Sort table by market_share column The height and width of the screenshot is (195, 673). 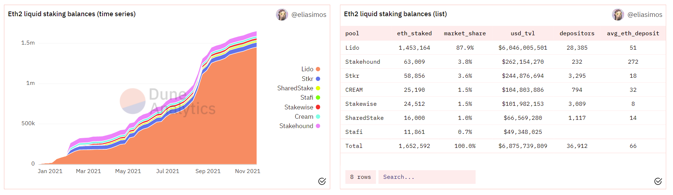(x=465, y=33)
